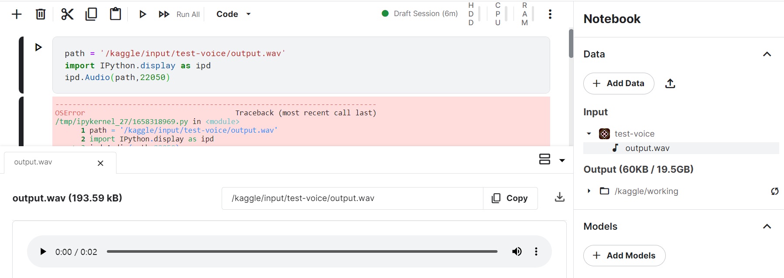Open the Code cell type dropdown

tap(234, 14)
